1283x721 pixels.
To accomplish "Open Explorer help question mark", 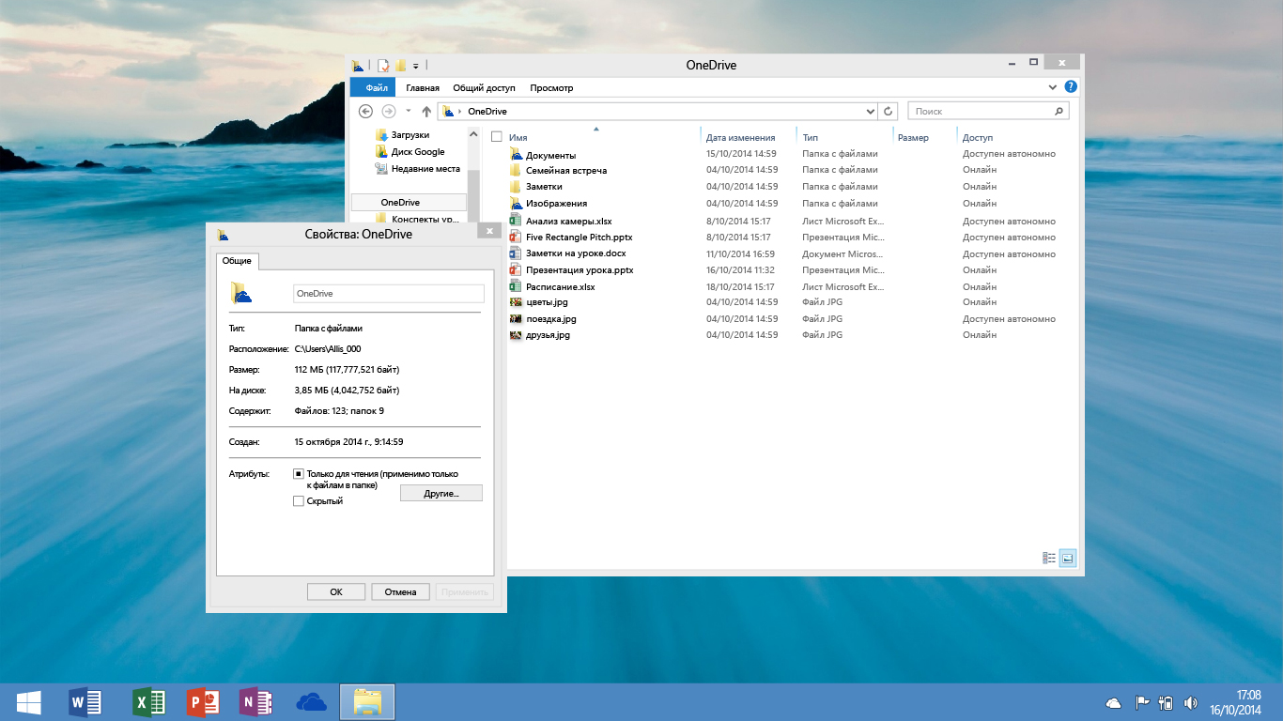I will 1070,86.
